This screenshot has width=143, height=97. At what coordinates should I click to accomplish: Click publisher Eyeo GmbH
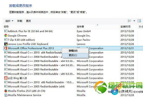click(84, 31)
